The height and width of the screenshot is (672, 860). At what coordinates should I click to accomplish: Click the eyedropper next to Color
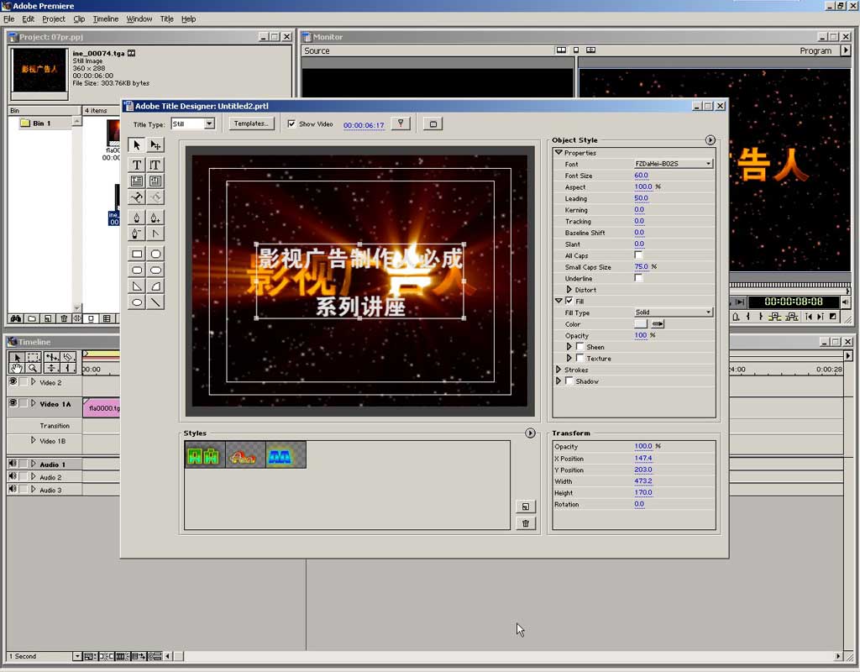point(658,324)
